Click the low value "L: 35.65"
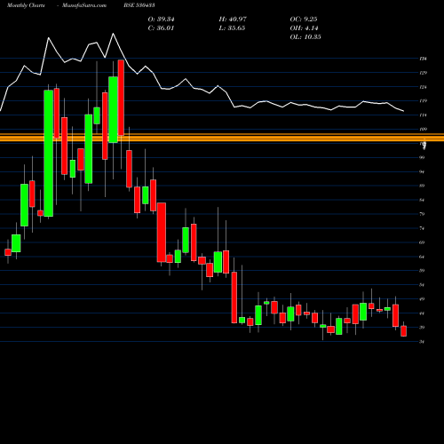Image resolution: width=444 pixels, height=444 pixels. 232,28
